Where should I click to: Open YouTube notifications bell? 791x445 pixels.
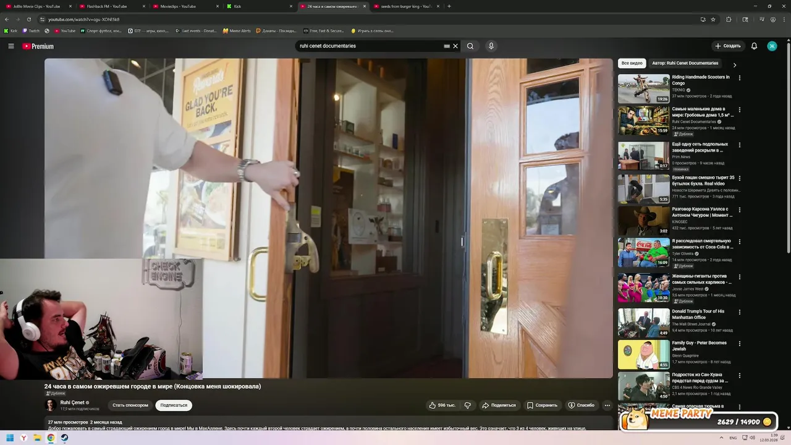coord(754,46)
